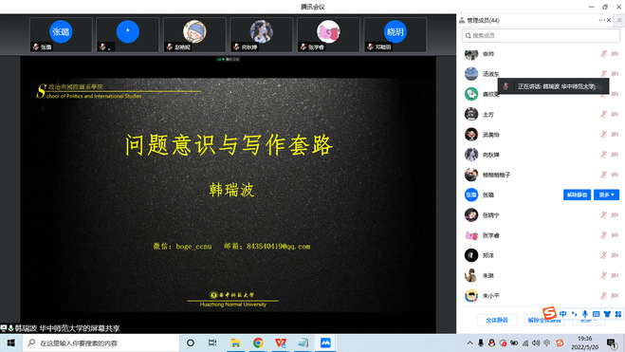The width and height of the screenshot is (625, 352).
Task: Toggle camera-off icon for 郑洋
Action: pyautogui.click(x=615, y=255)
